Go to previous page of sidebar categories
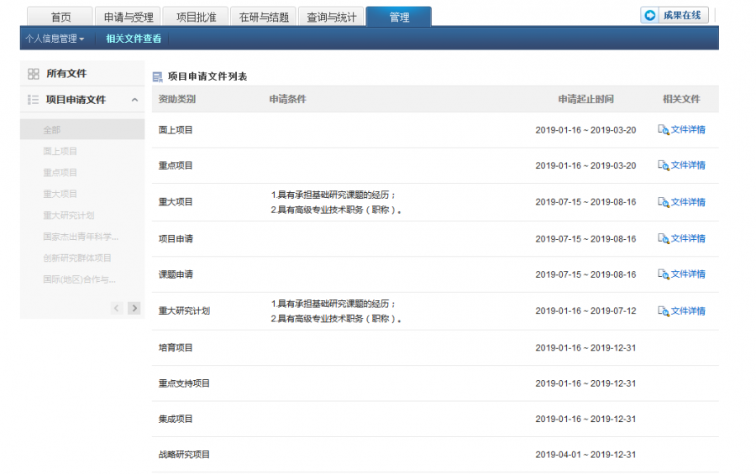This screenshot has width=756, height=474. tap(117, 308)
